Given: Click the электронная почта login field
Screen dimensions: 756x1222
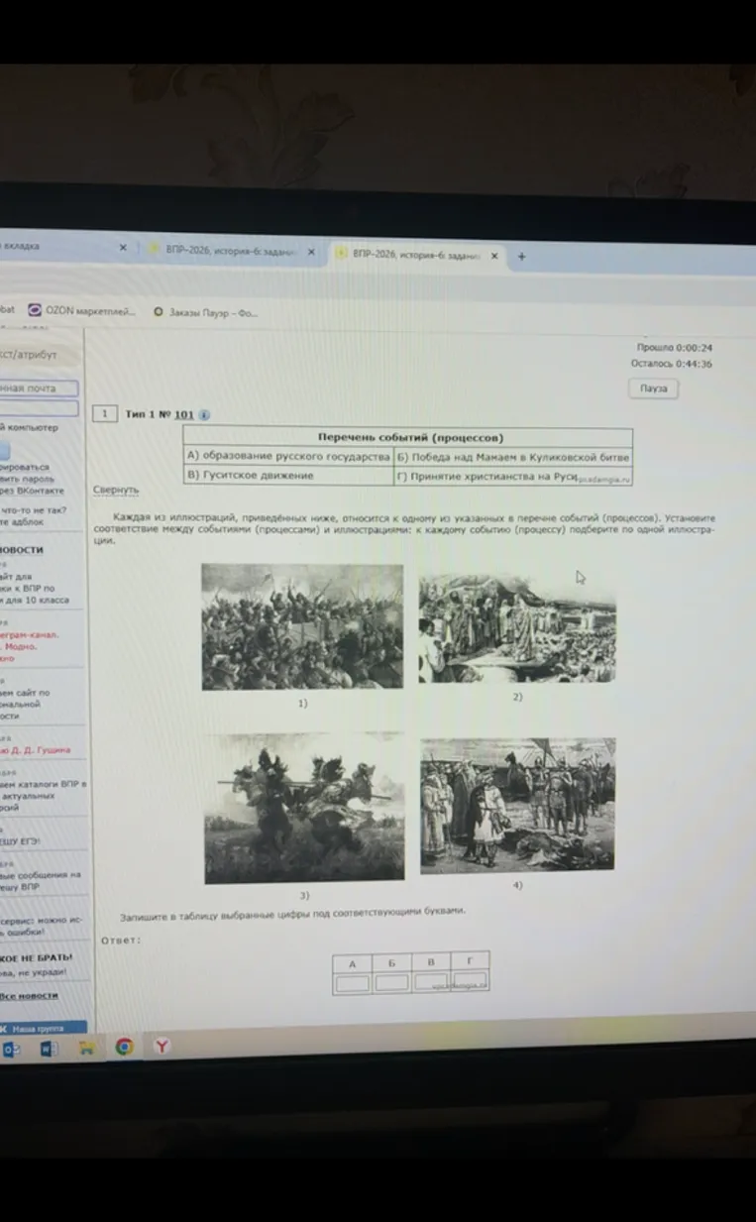Looking at the screenshot, I should pyautogui.click(x=40, y=389).
